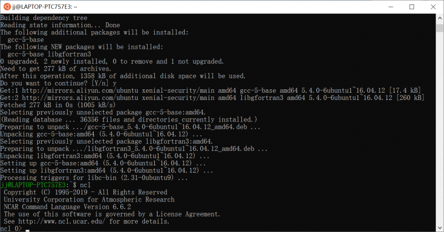Click the scrollbar up arrow
444x232 pixels.
439,18
